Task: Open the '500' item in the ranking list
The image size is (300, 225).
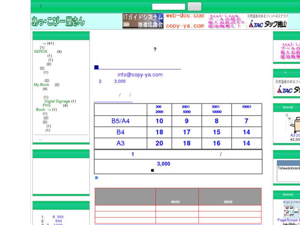Action: [x=59, y=221]
